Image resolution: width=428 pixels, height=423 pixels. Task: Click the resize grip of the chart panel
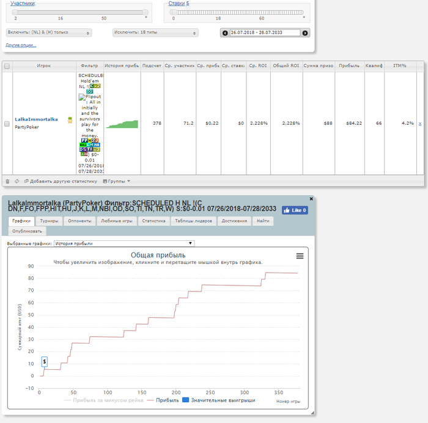tap(312, 413)
